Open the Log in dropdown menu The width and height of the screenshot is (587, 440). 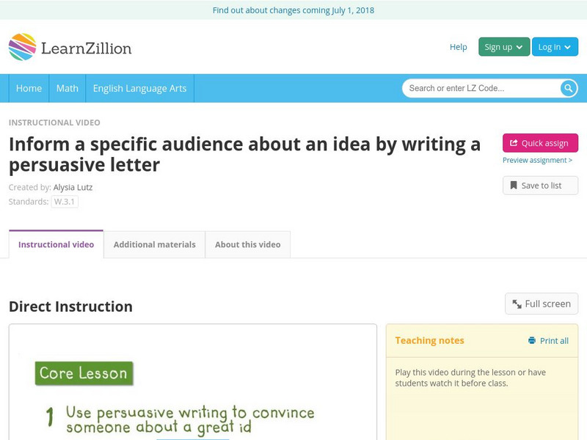point(554,47)
